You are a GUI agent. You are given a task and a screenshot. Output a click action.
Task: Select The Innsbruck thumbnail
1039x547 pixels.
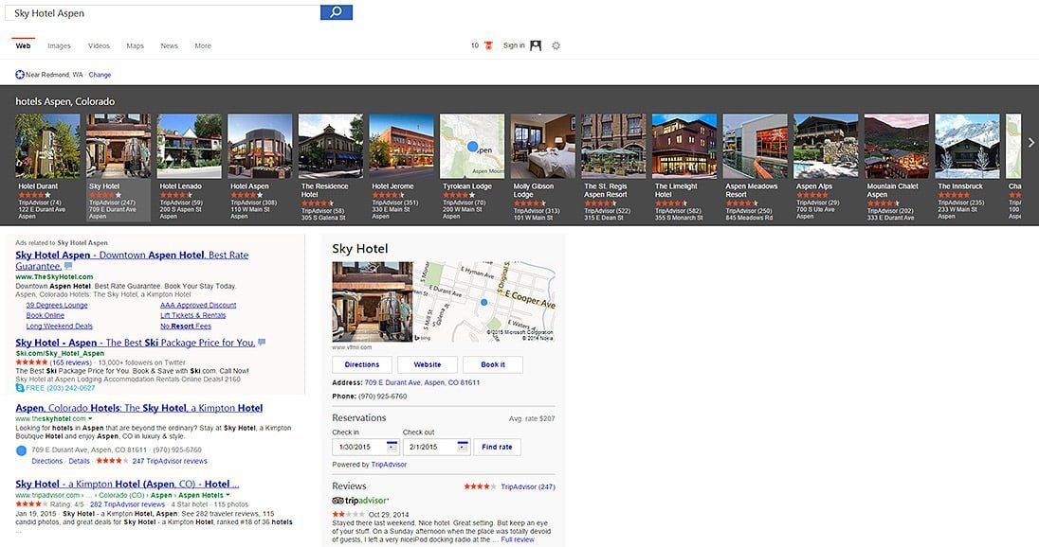pyautogui.click(x=968, y=146)
